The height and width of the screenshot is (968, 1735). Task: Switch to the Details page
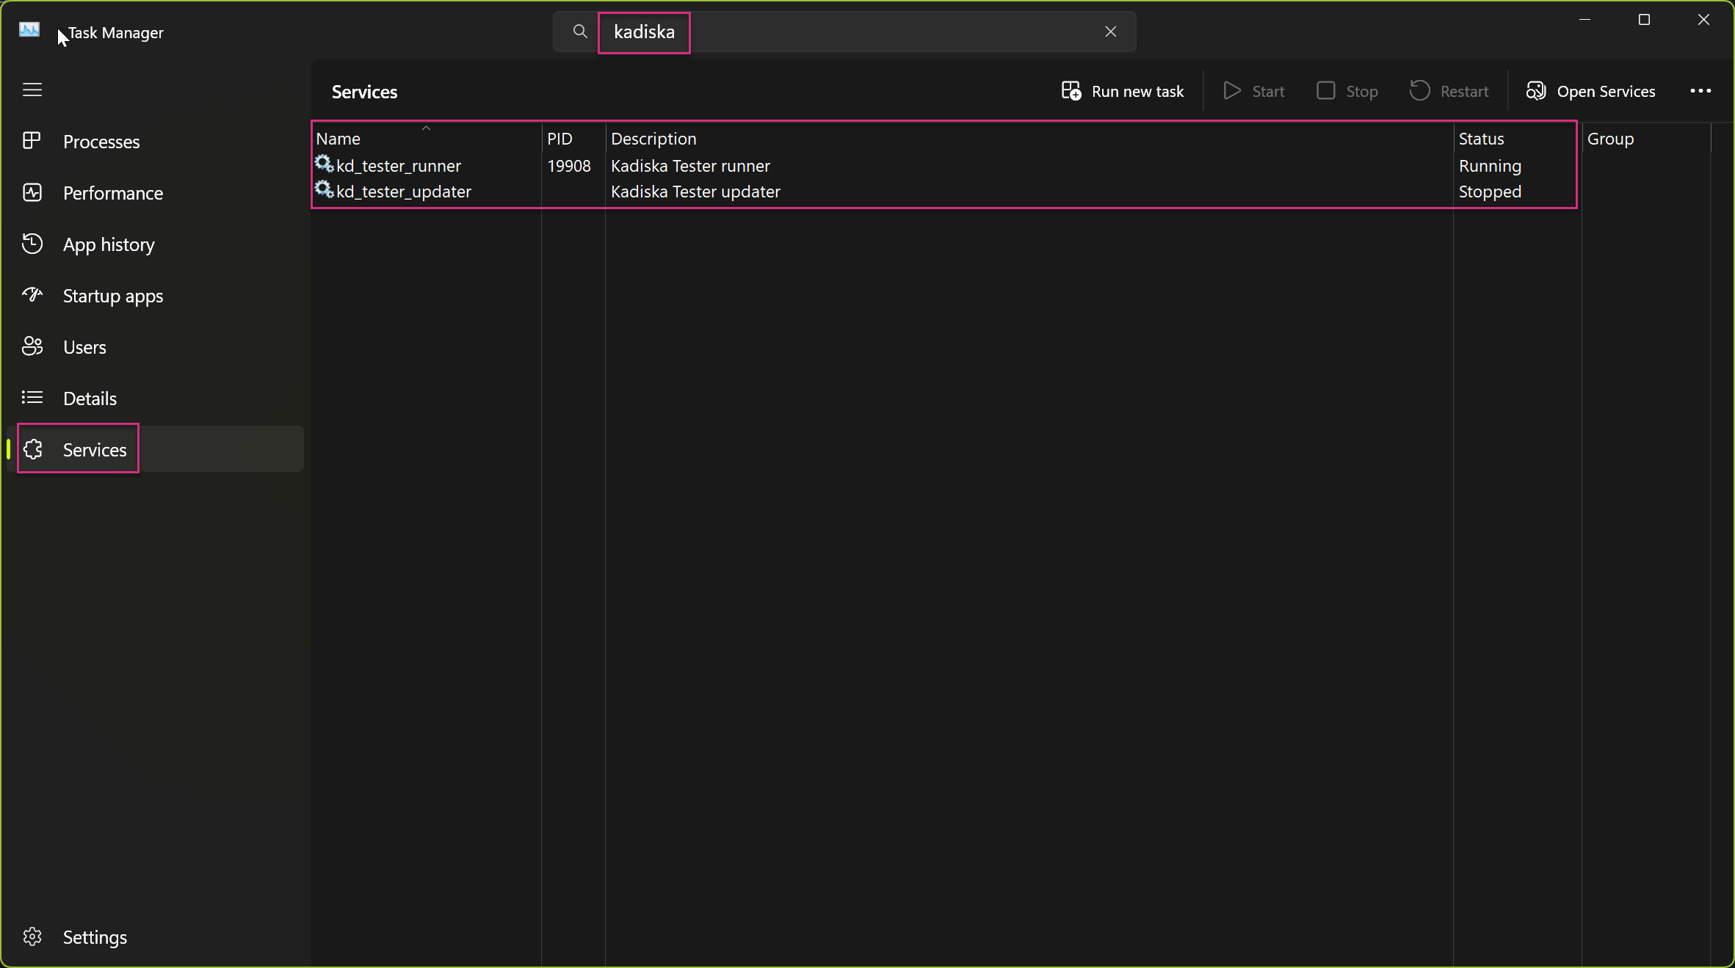tap(156, 399)
